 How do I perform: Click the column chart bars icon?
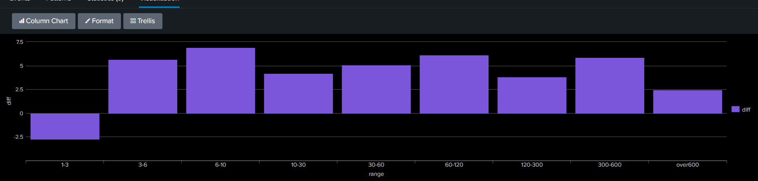pyautogui.click(x=22, y=21)
